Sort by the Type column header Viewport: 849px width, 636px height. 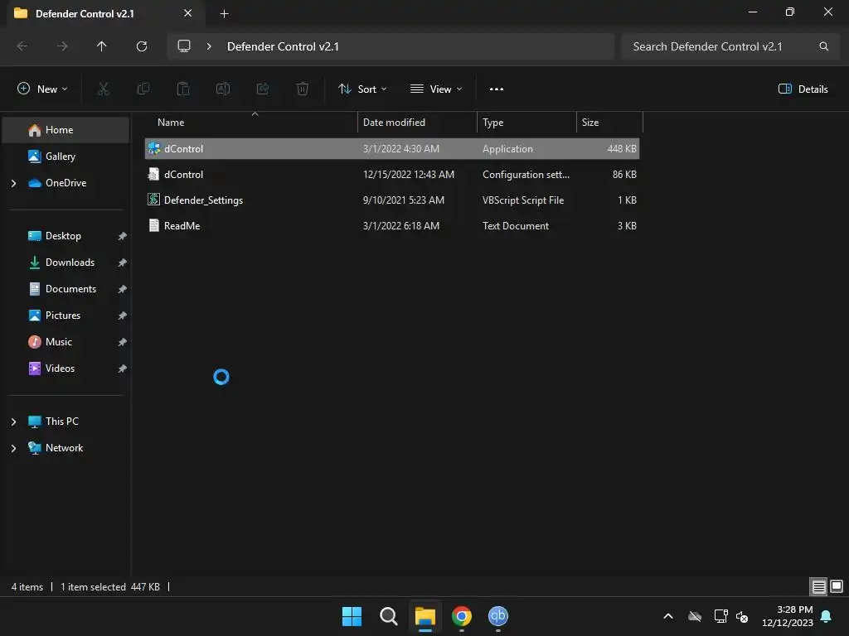pyautogui.click(x=526, y=123)
